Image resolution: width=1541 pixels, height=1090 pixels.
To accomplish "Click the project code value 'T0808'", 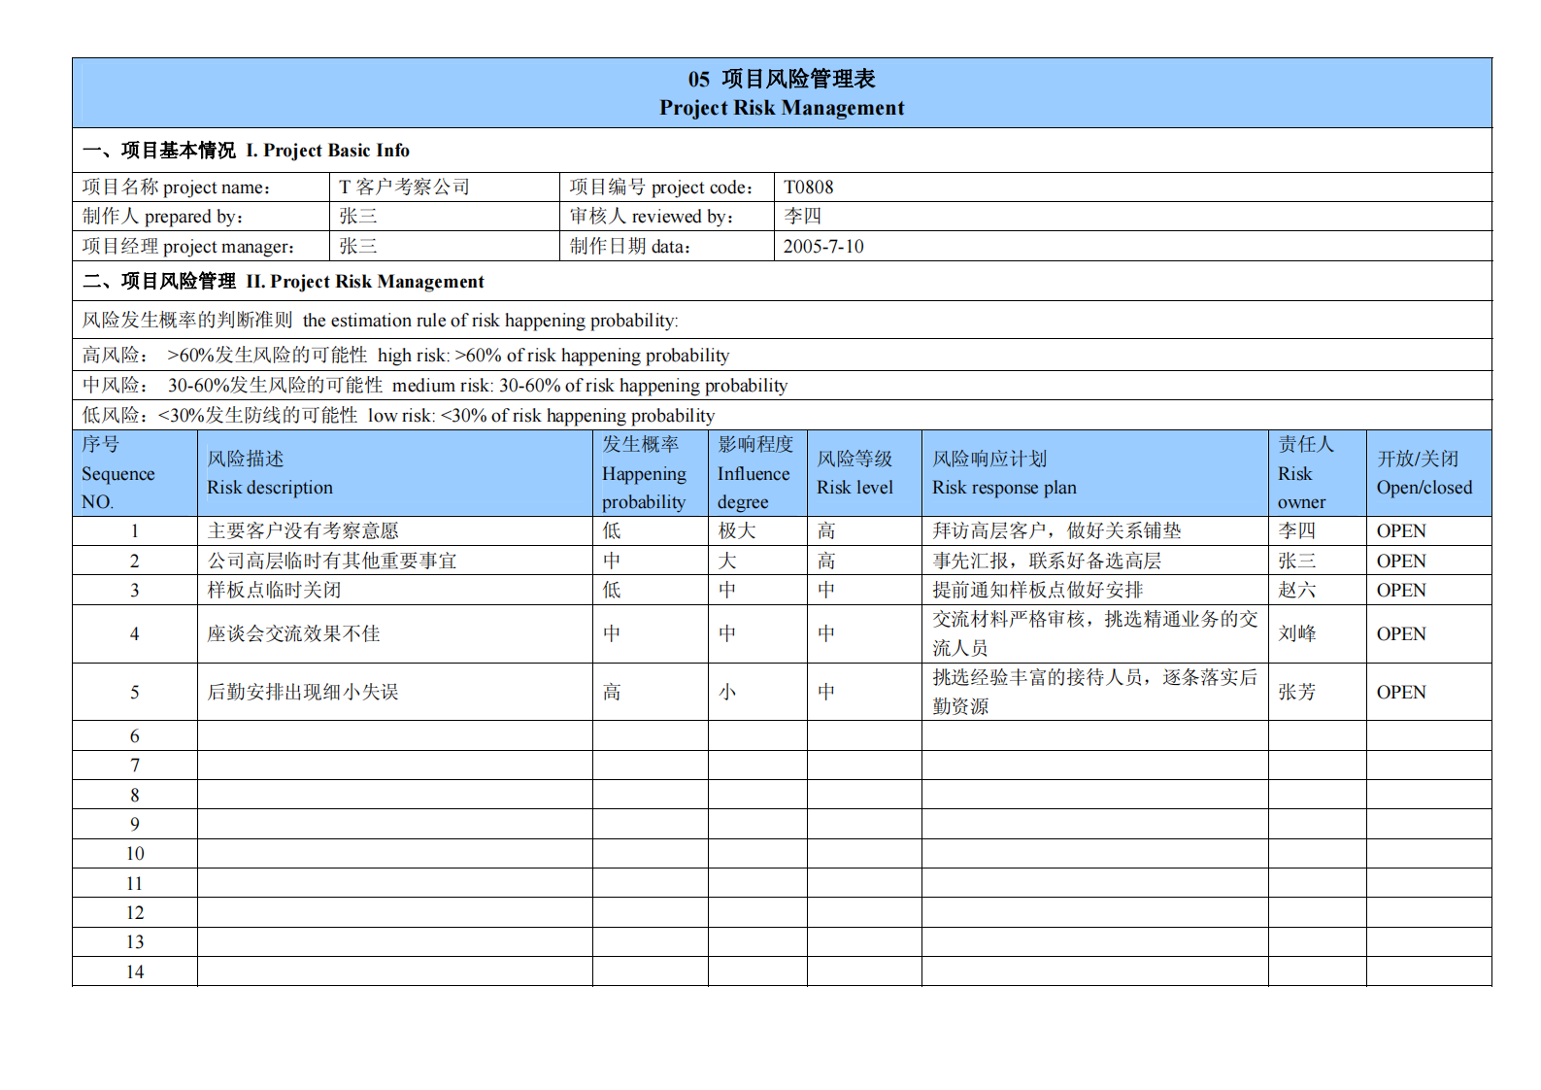I will [808, 187].
